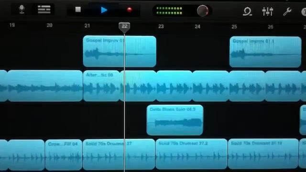The height and width of the screenshot is (172, 306).
Task: Tap the microphone instrument icon
Action: click(22, 9)
